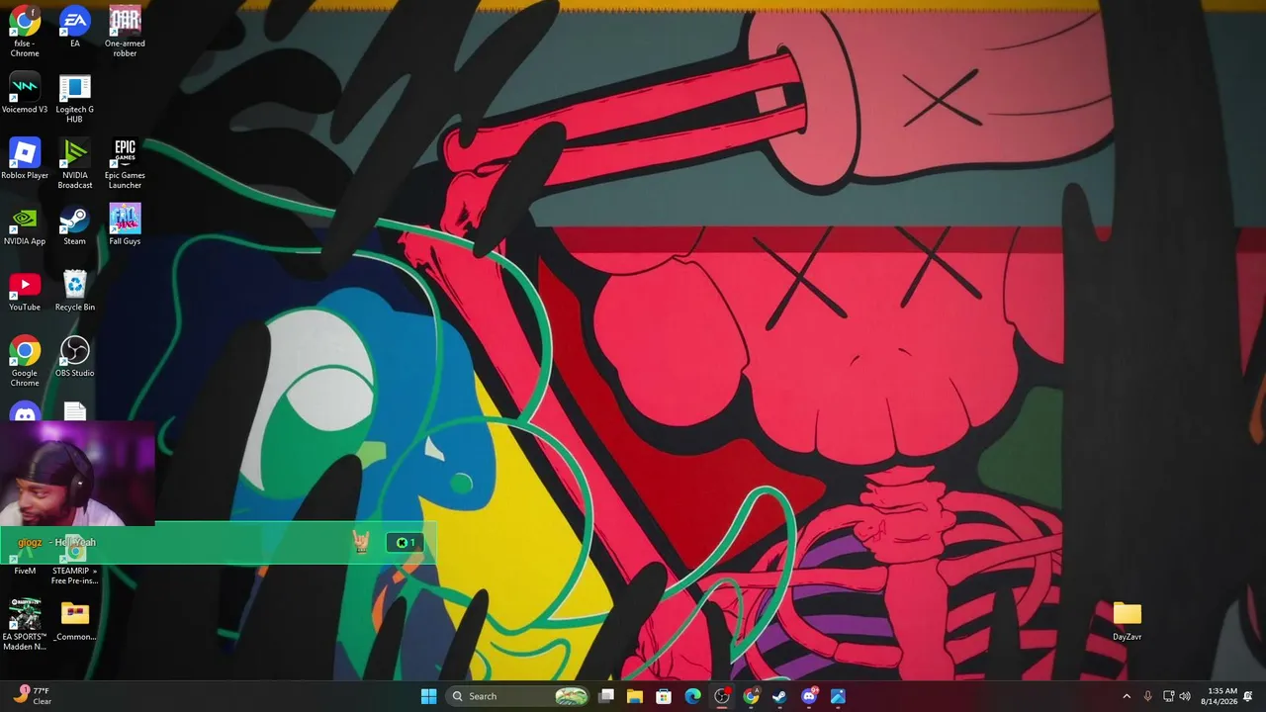
Task: Click the streamer webcam overlay
Action: click(x=77, y=474)
